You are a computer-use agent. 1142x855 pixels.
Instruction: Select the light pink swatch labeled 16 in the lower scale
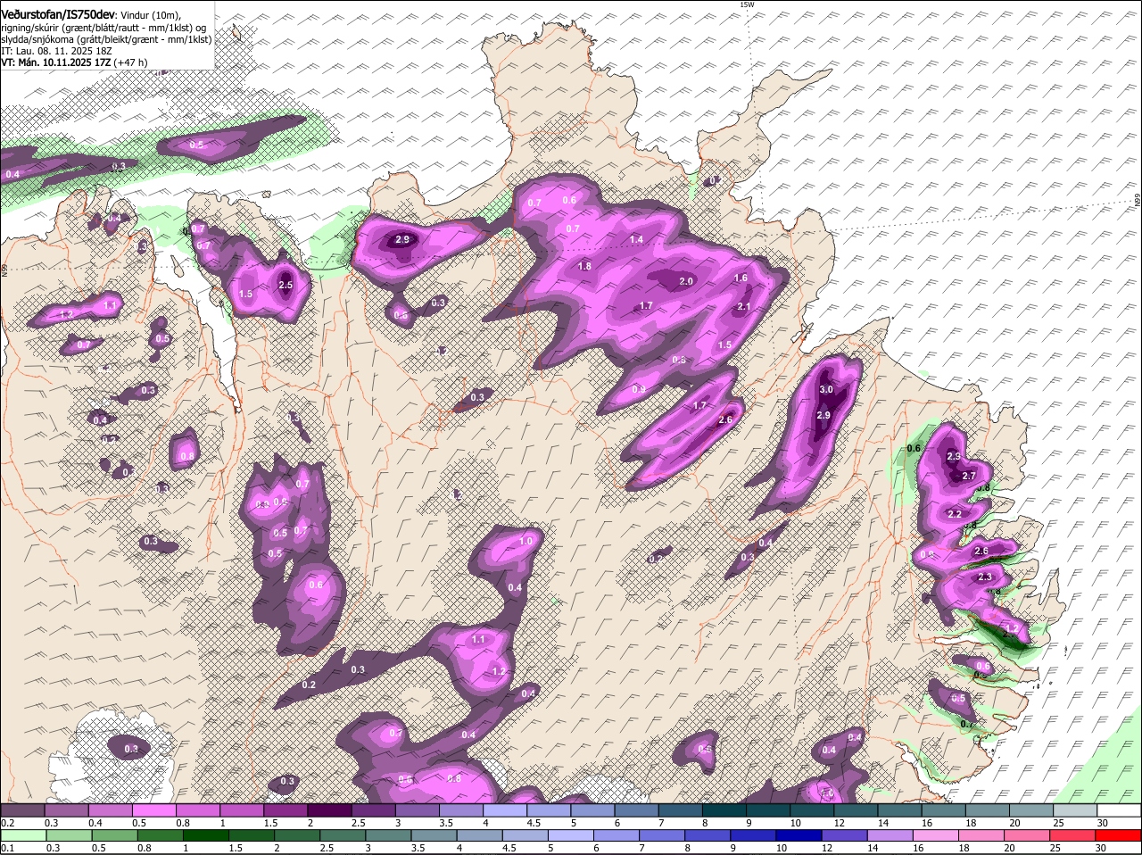937,836
